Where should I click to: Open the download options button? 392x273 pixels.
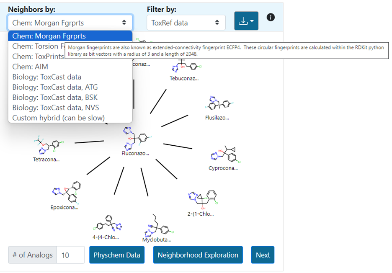(246, 21)
